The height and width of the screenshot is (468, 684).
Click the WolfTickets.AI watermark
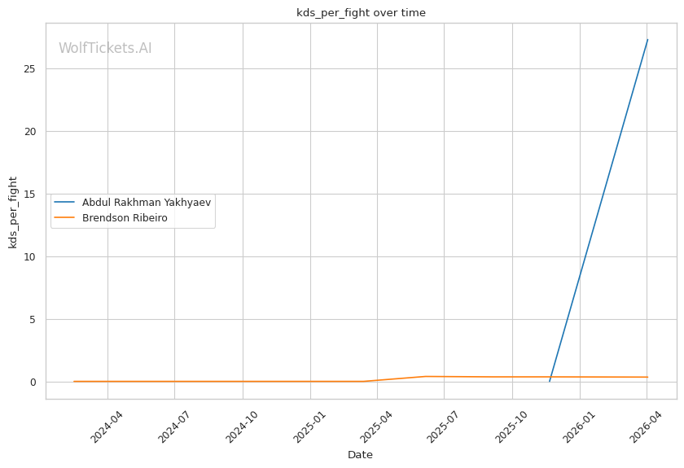(x=105, y=49)
